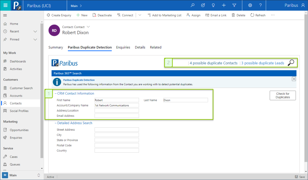Expand the Pinned chevron
Viewport: 308px width, 180px height.
[x=35, y=39]
